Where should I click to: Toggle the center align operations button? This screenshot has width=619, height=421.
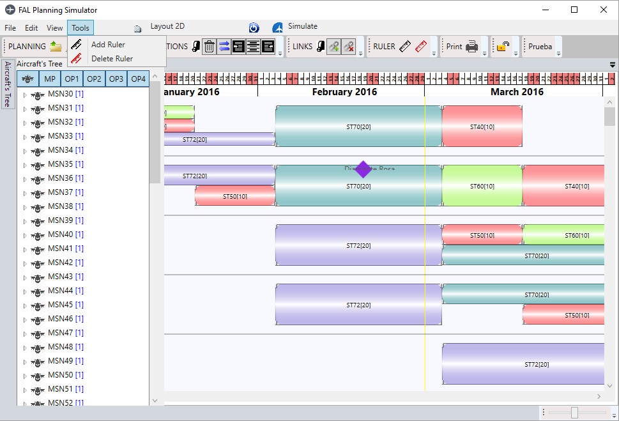[x=253, y=47]
